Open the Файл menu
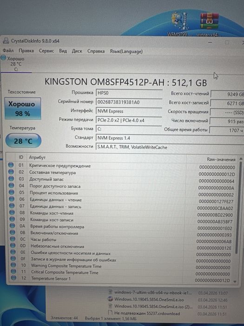This screenshot has width=244, height=326. click(8, 50)
